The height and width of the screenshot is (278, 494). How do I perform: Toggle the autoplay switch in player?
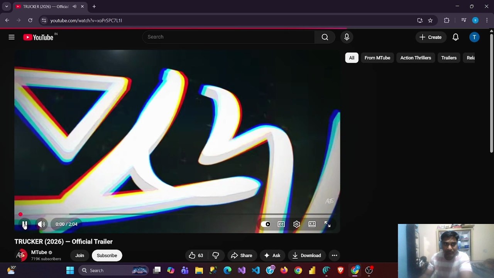(x=266, y=224)
